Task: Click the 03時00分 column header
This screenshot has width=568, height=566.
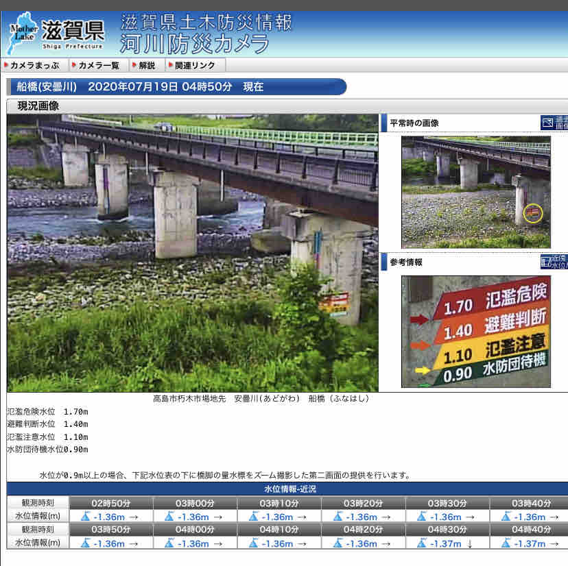Action: click(195, 503)
